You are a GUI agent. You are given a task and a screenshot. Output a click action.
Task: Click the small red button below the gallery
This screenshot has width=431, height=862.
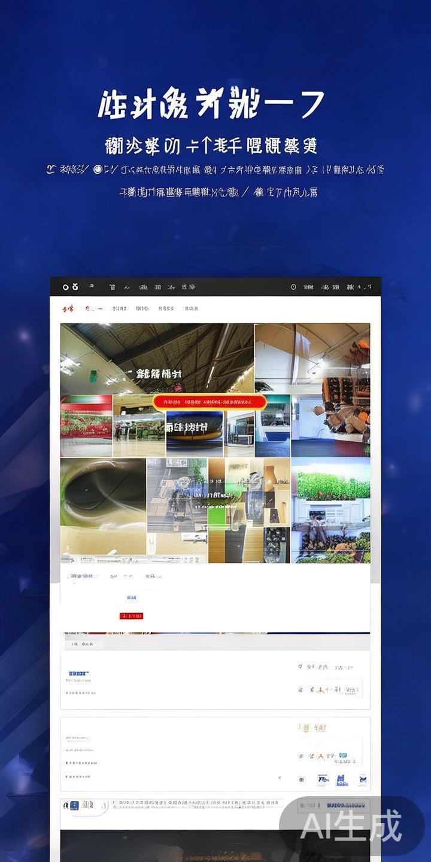132,615
